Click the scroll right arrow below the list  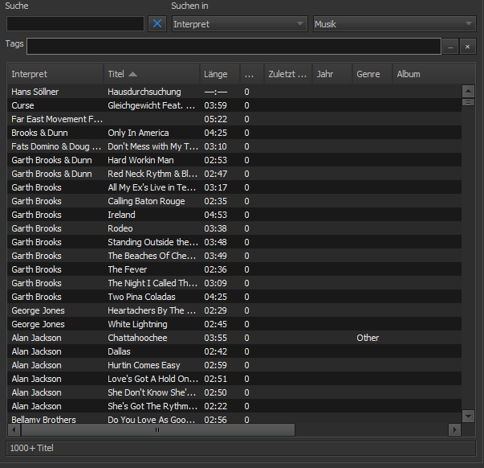coord(454,429)
